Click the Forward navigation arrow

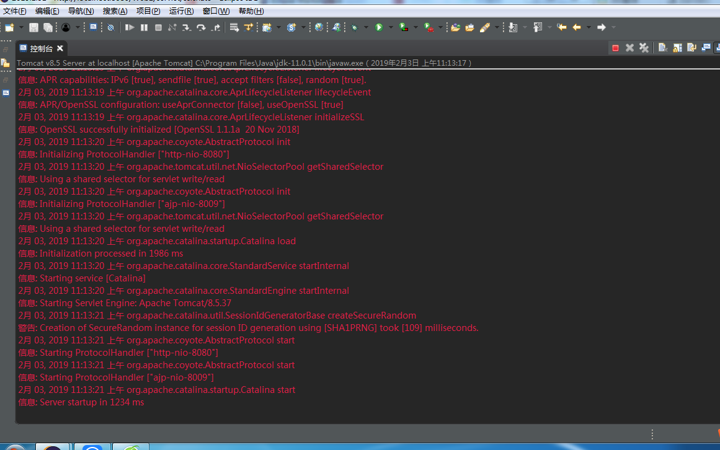point(602,27)
